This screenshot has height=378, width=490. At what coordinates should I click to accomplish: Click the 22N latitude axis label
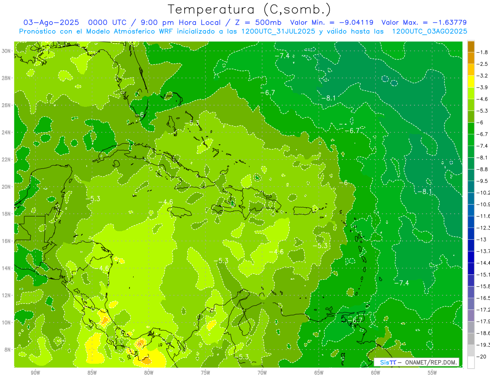(x=7, y=159)
